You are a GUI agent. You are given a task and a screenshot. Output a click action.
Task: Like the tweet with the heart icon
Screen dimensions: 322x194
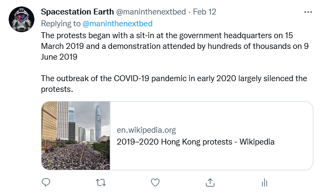click(155, 182)
